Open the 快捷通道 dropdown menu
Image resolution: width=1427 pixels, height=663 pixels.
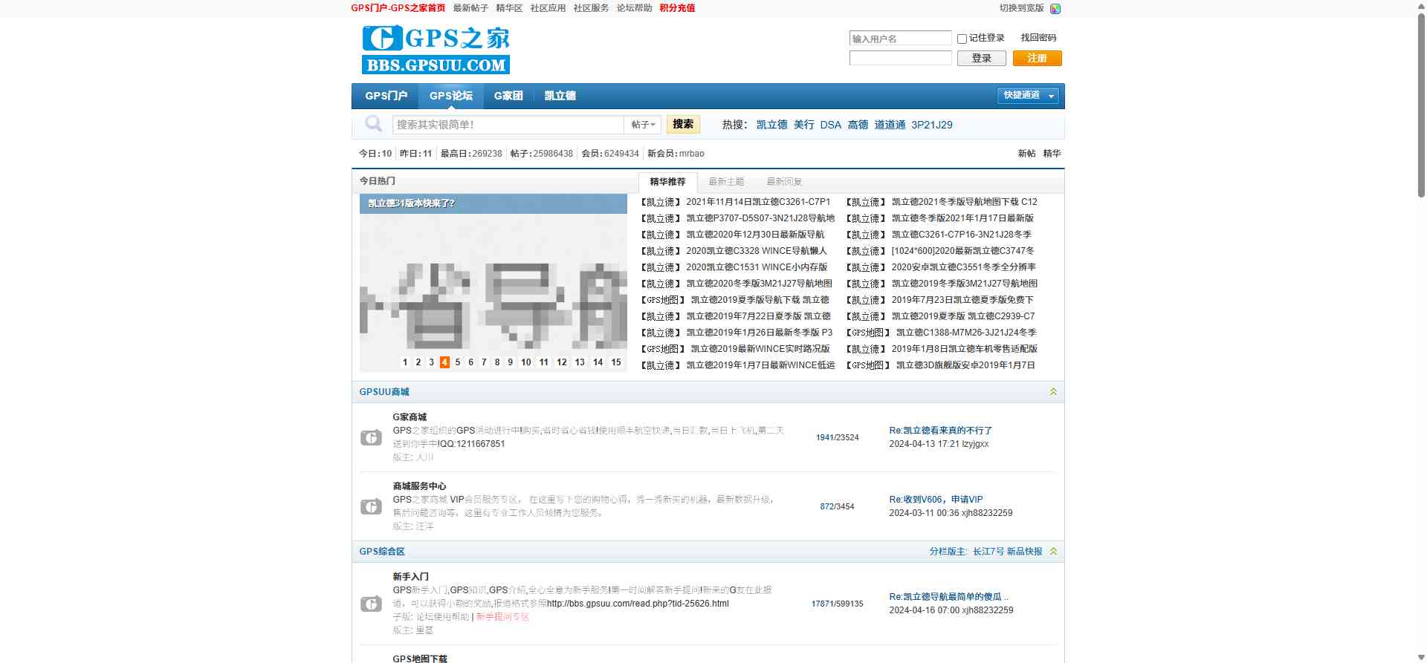click(1028, 96)
